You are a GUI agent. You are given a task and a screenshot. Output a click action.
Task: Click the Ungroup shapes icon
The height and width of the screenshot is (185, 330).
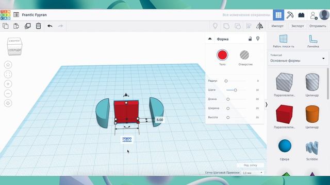coord(238,26)
